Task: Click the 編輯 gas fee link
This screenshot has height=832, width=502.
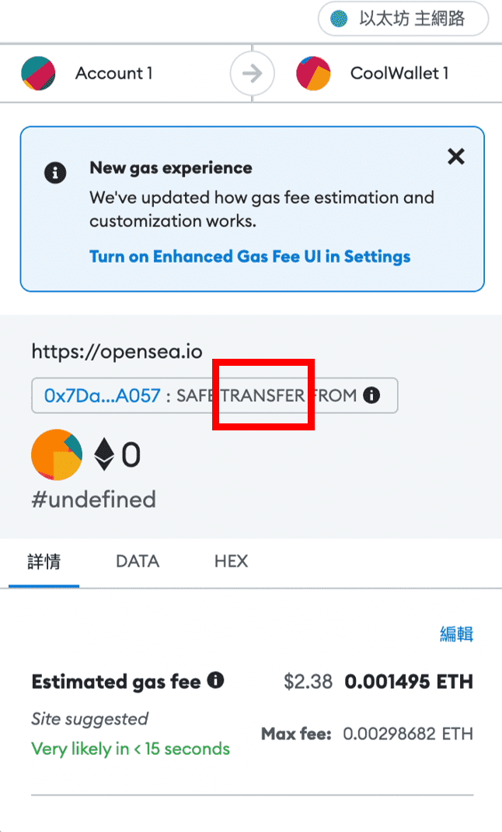Action: pyautogui.click(x=456, y=634)
